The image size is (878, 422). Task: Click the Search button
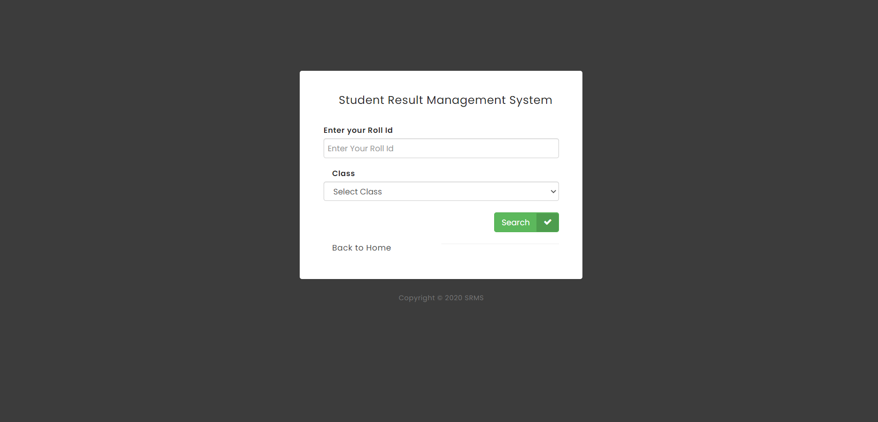[515, 222]
